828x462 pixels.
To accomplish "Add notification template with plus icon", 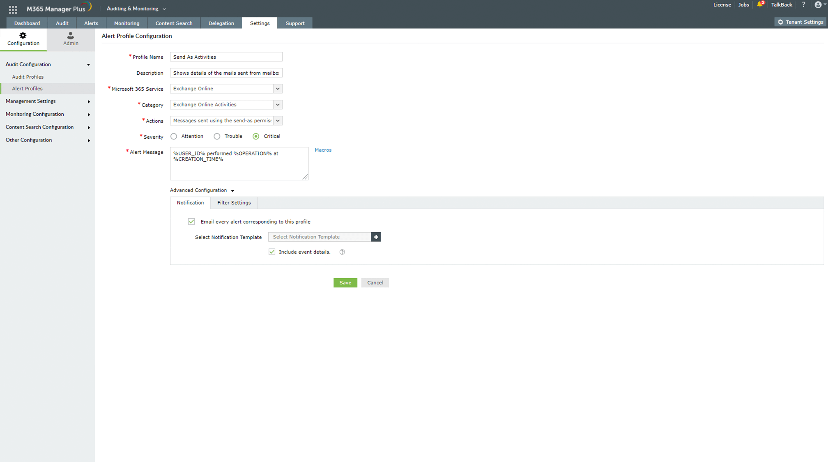I will point(376,237).
